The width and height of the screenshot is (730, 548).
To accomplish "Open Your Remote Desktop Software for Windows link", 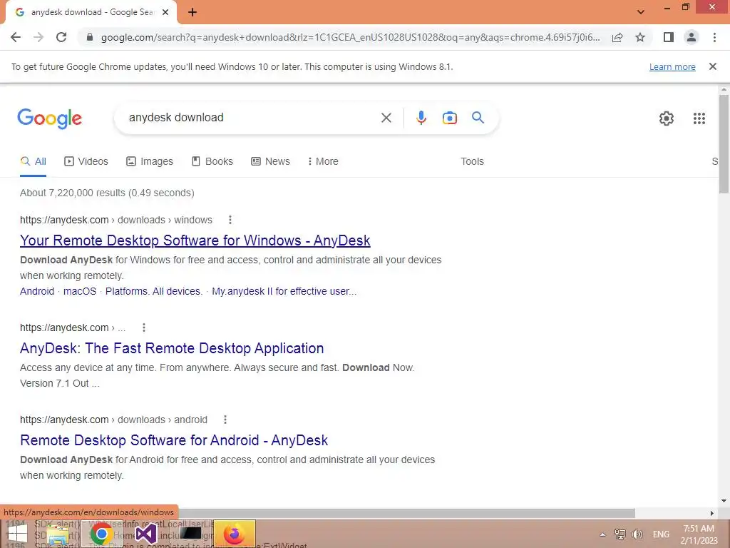I will click(x=195, y=240).
